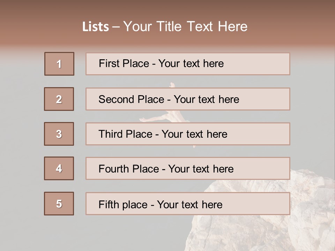Select the First Place text box

coord(188,64)
